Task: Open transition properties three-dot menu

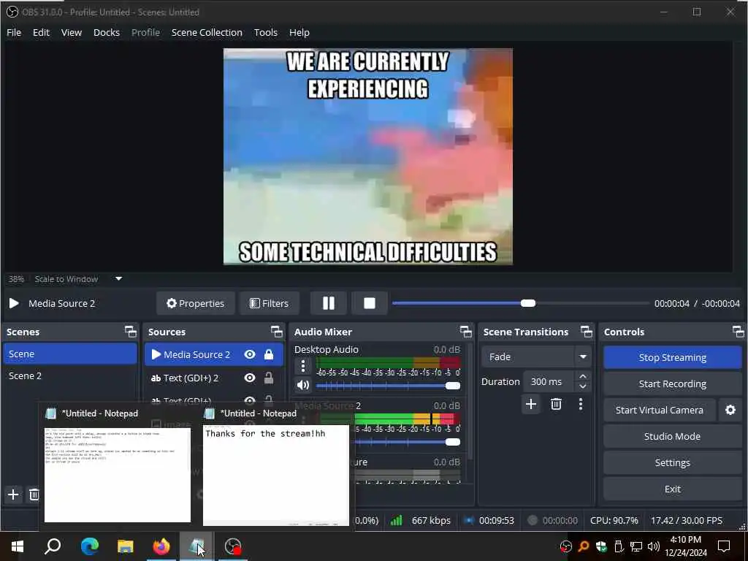Action: (x=581, y=405)
